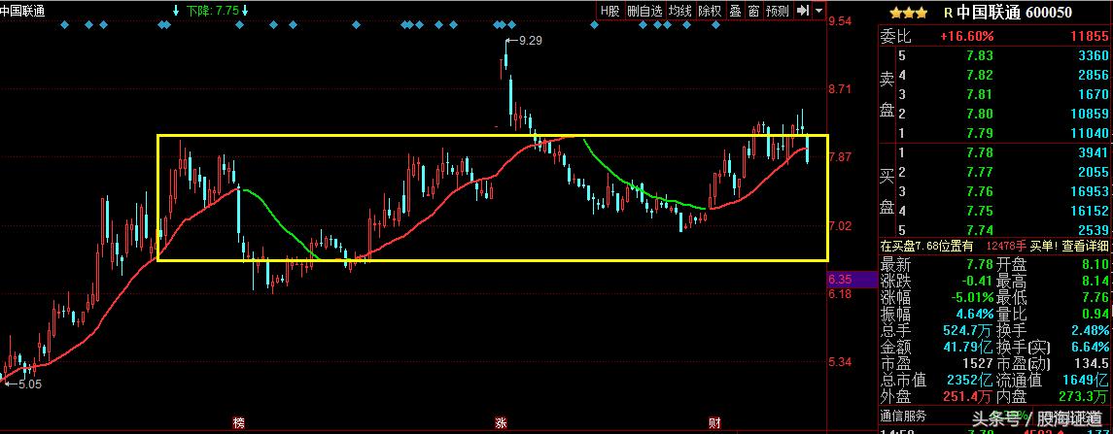Click the 总手 value 524.7万
1113x434 pixels.
969,330
